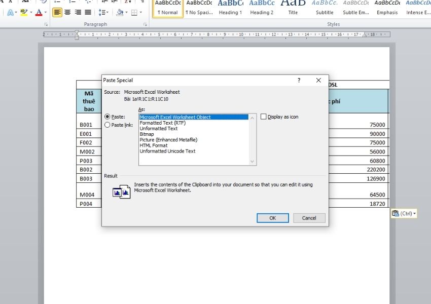431x304 pixels.
Task: Click the Mã thuê bao header cell
Action: 89,101
